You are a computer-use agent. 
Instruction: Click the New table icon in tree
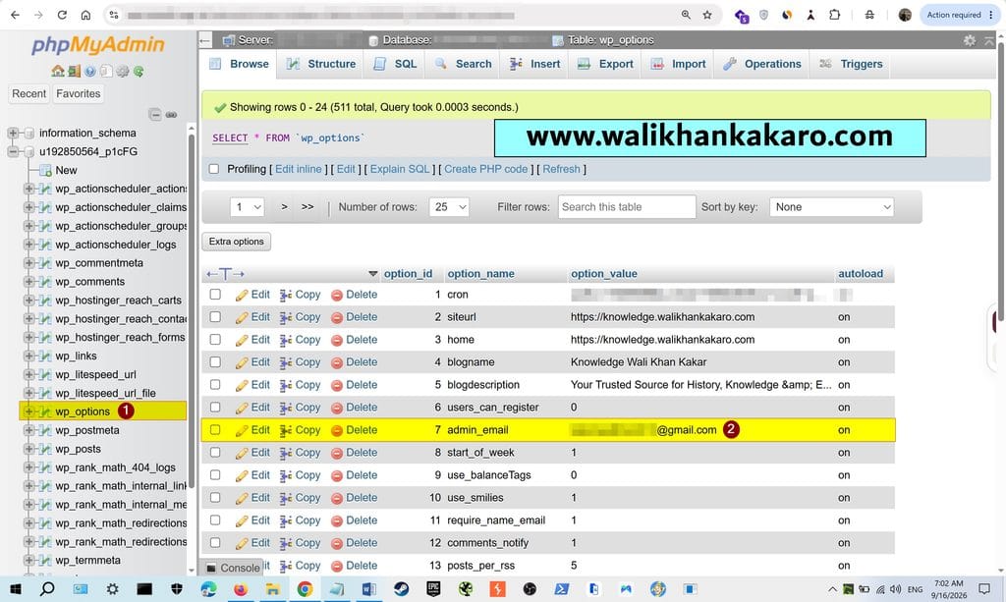point(45,171)
